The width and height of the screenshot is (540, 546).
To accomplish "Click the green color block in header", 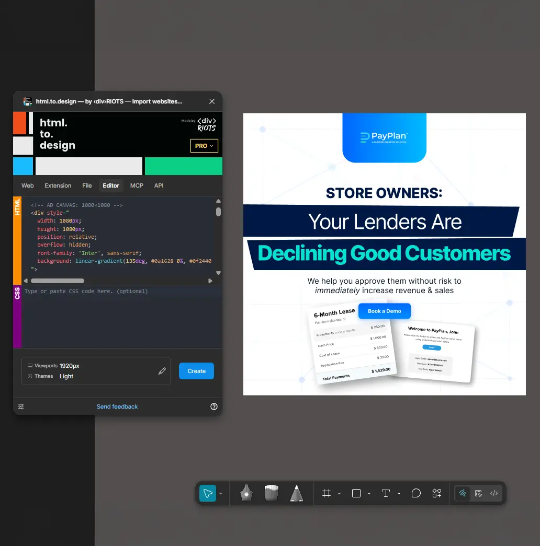I will [184, 166].
